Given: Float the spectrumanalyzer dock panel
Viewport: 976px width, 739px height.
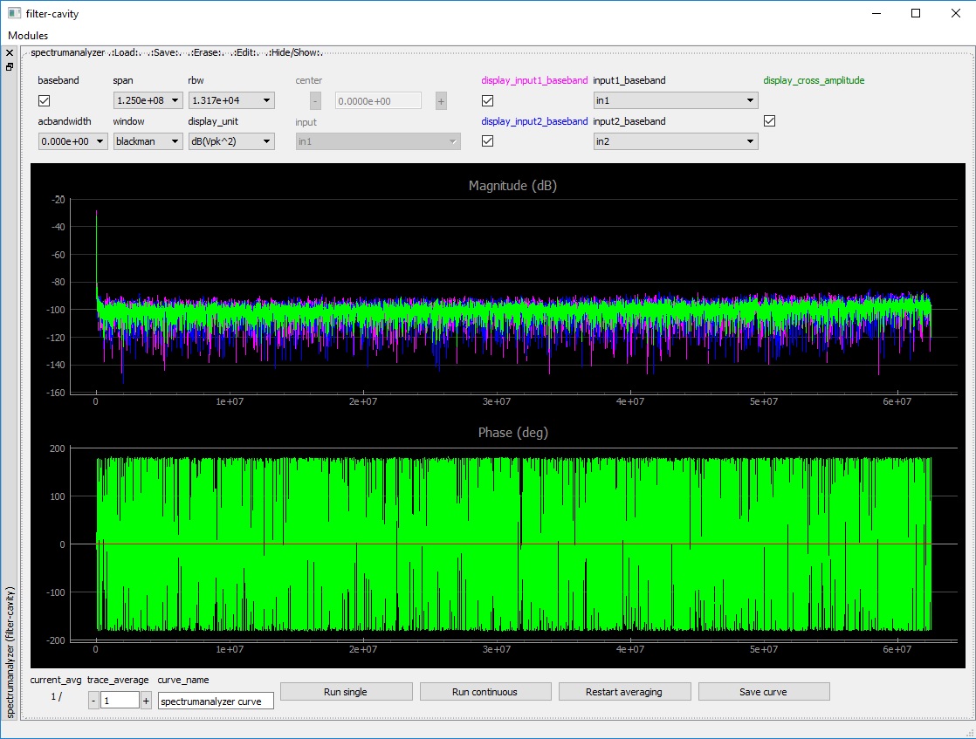Looking at the screenshot, I should pos(10,66).
